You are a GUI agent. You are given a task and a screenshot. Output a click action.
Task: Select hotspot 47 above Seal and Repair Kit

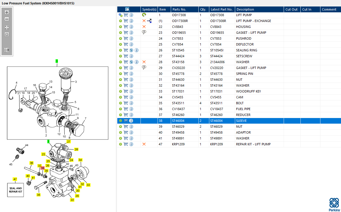[x=15, y=179]
